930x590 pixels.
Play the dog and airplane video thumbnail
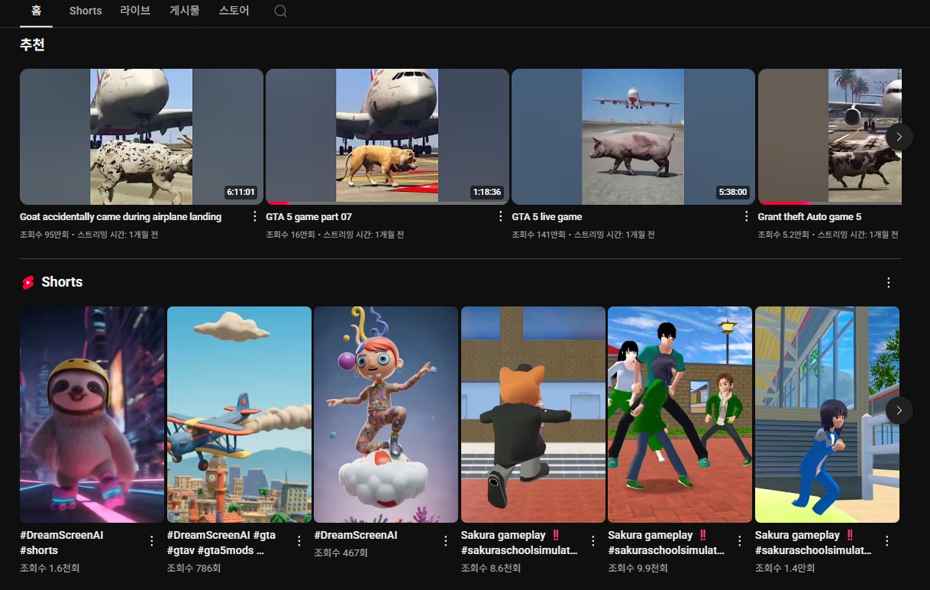coord(387,137)
